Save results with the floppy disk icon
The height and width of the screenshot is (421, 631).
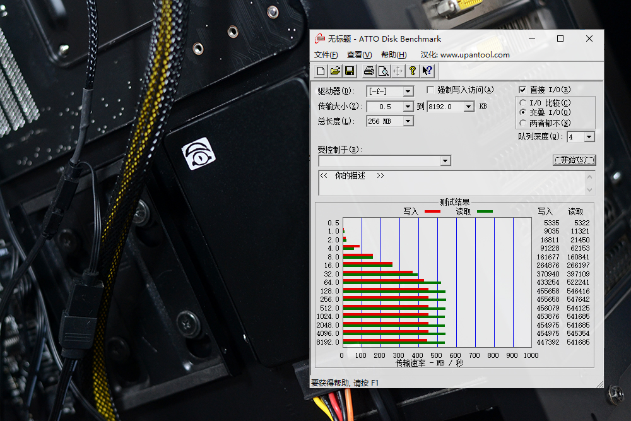click(x=350, y=71)
